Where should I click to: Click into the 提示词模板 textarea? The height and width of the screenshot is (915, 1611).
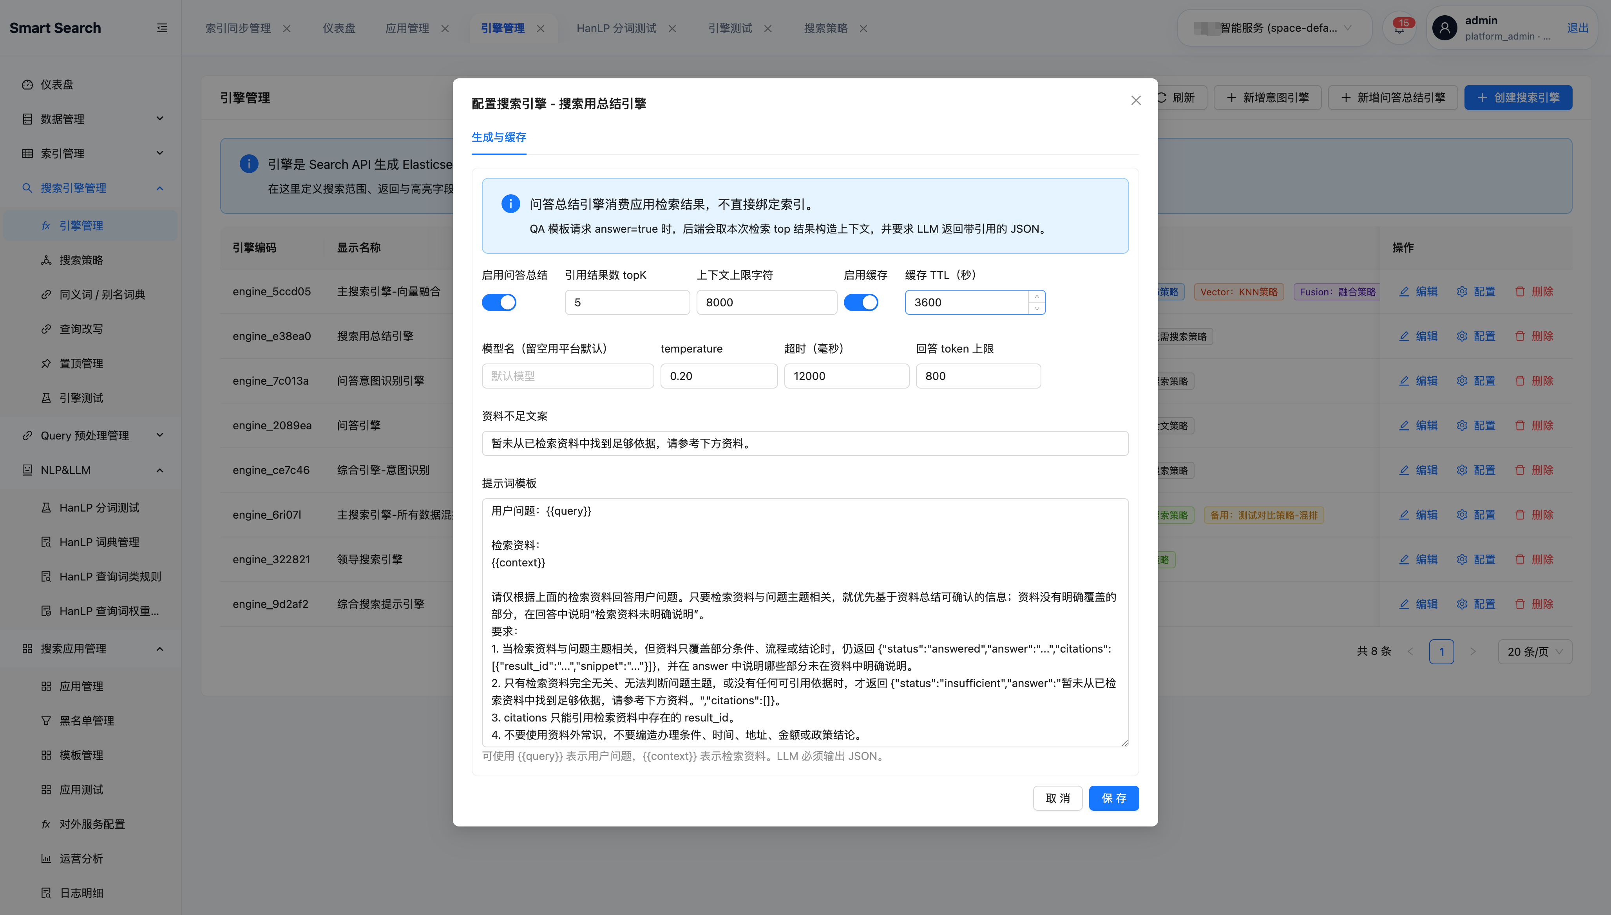[x=805, y=623]
